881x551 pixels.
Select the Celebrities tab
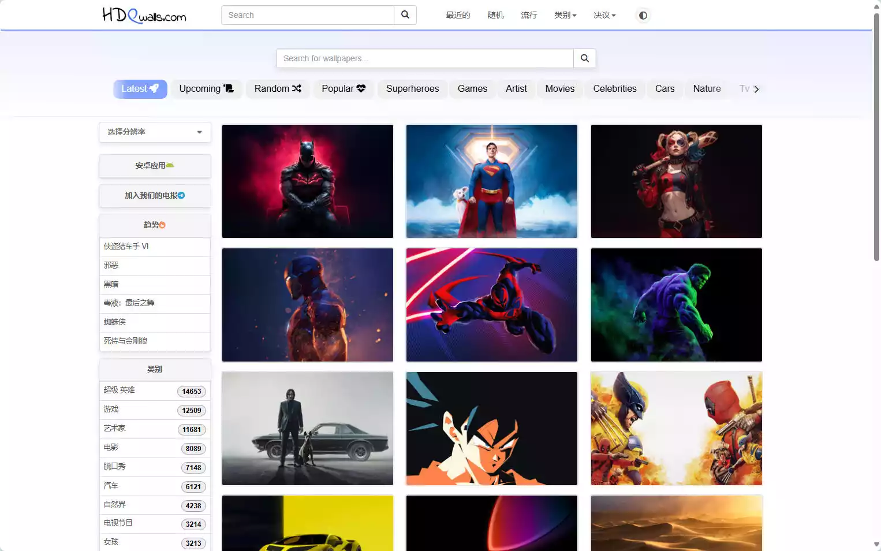pyautogui.click(x=615, y=89)
